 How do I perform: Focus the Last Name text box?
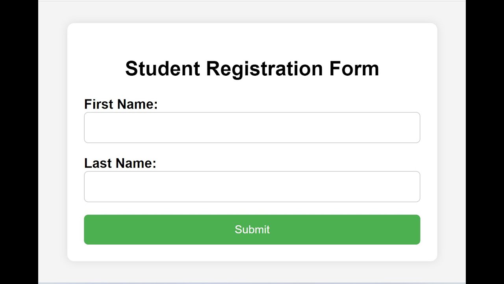pos(252,187)
